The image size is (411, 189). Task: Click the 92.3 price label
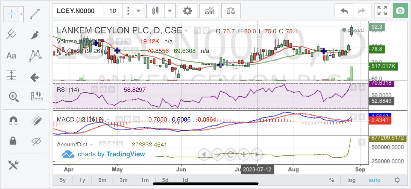coord(377,27)
